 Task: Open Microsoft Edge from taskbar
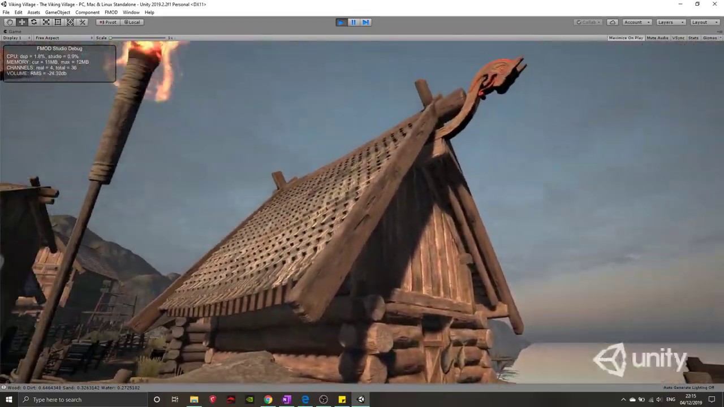pyautogui.click(x=305, y=400)
